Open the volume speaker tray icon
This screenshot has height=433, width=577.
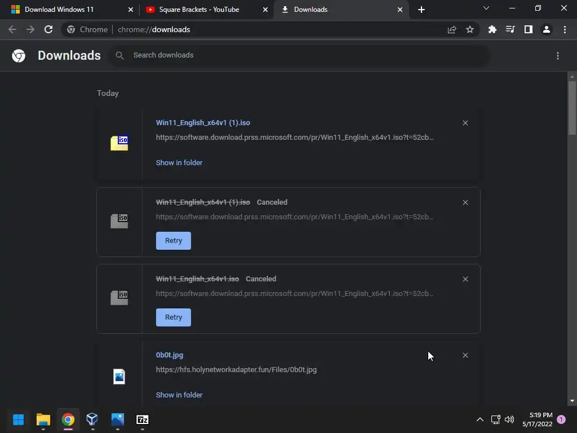pyautogui.click(x=509, y=419)
